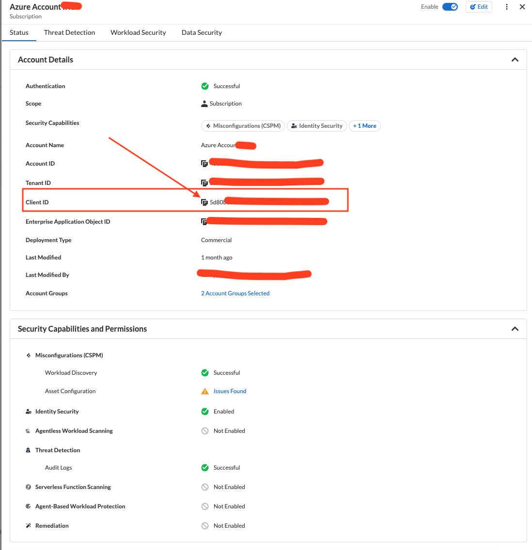This screenshot has width=532, height=550.
Task: Click the Asset Configuration warning icon
Action: 205,391
